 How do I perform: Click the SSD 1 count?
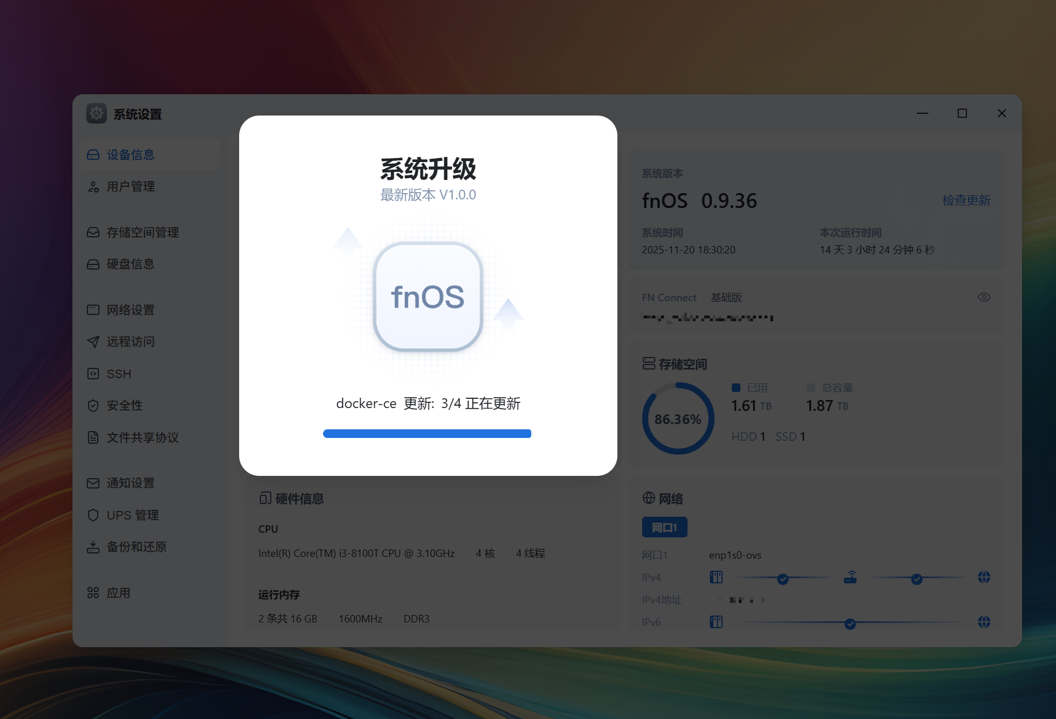(790, 437)
